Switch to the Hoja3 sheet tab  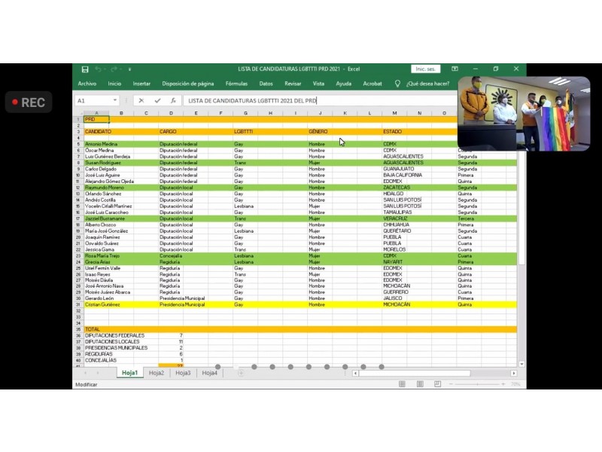click(183, 373)
